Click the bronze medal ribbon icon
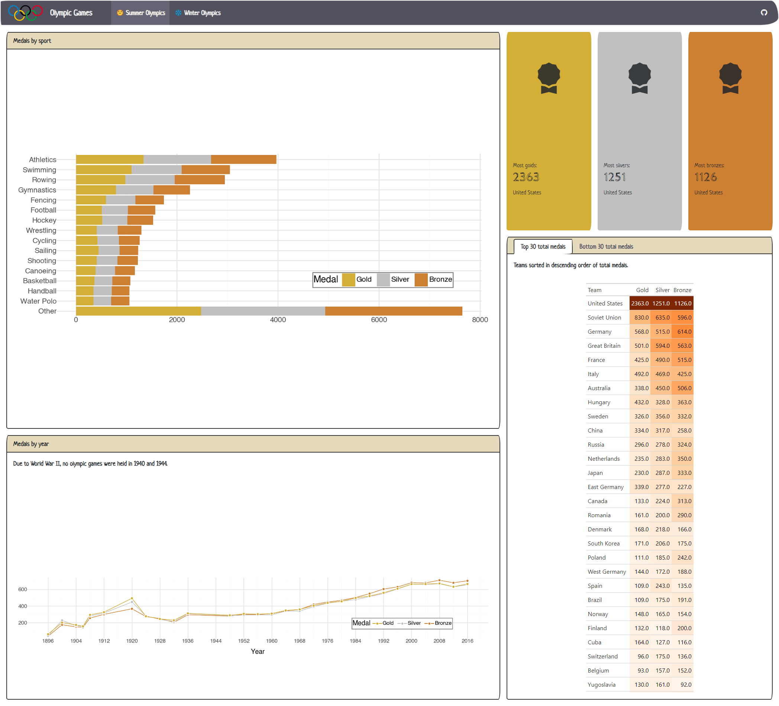779x706 pixels. [x=730, y=78]
